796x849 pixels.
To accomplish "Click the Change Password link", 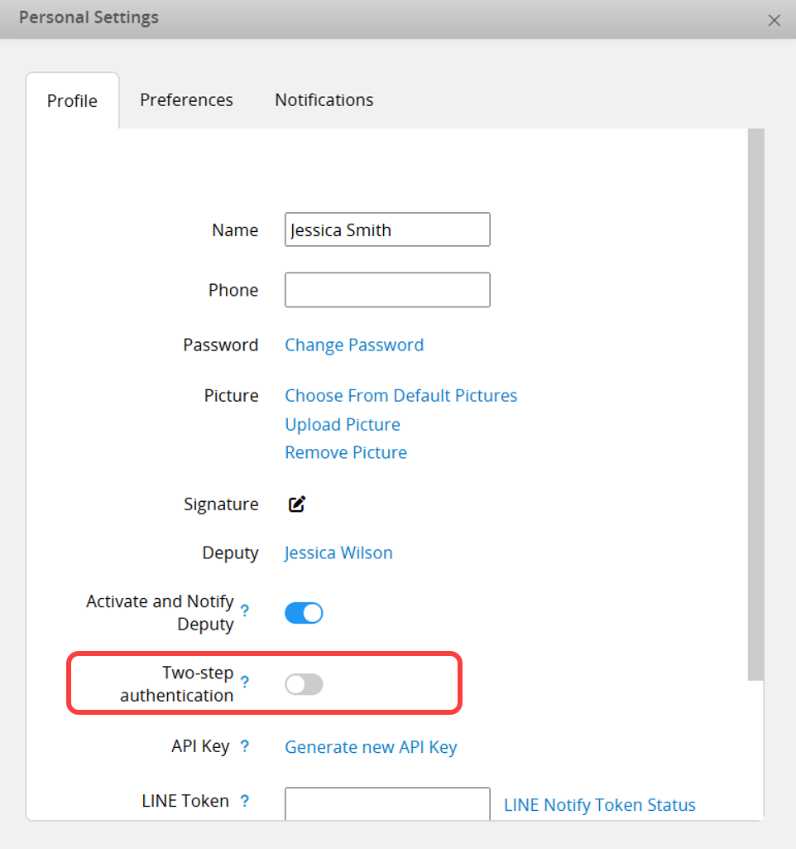I will [x=354, y=345].
